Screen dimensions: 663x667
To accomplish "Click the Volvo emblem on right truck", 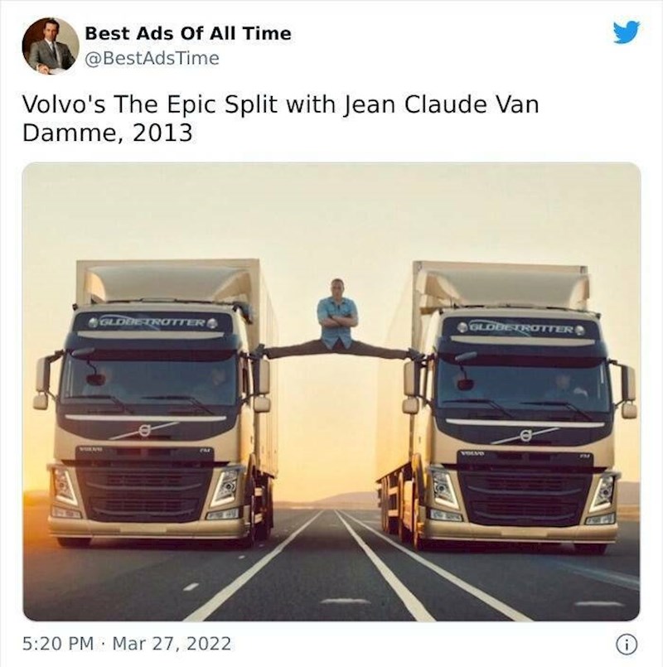I will click(x=525, y=436).
